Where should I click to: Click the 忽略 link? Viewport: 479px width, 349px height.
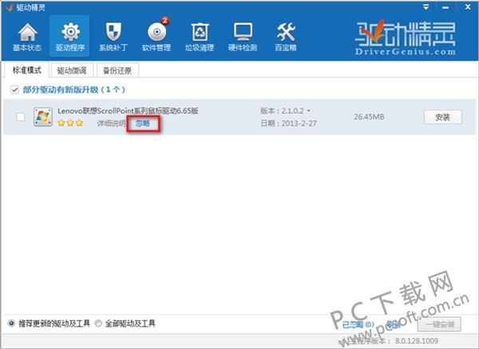coord(143,124)
